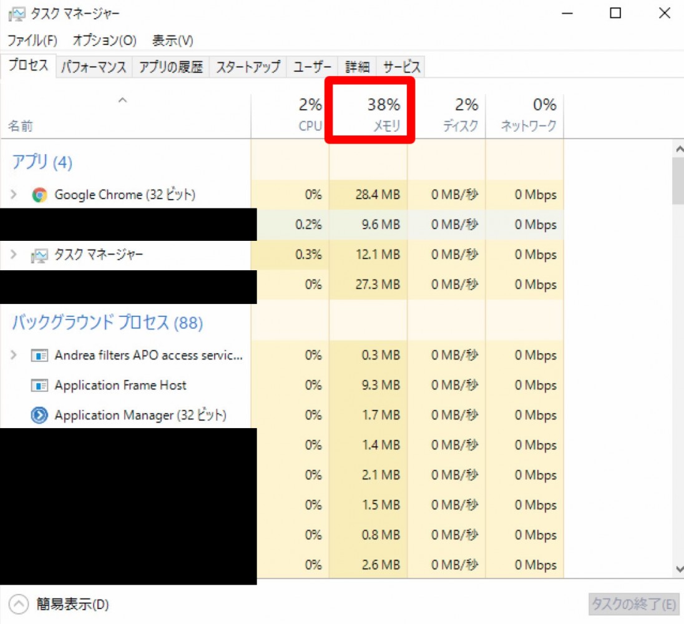684x624 pixels.
Task: Click the Andrea filters APO service icon
Action: (x=39, y=356)
